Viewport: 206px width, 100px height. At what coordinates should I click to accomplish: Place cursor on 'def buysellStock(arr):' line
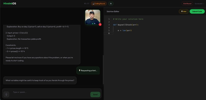(x=126, y=25)
